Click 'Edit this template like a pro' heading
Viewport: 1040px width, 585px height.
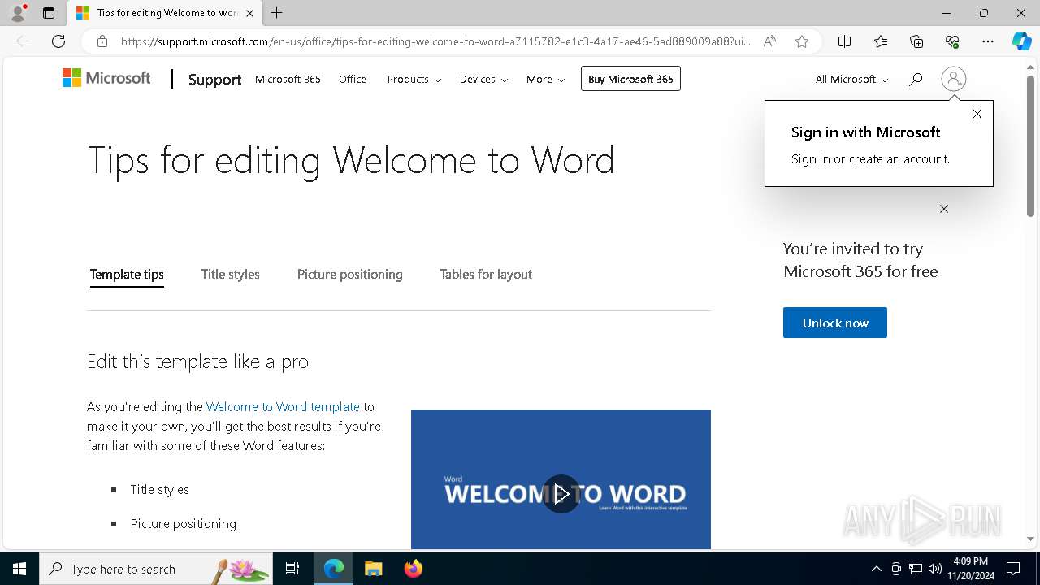pos(197,362)
